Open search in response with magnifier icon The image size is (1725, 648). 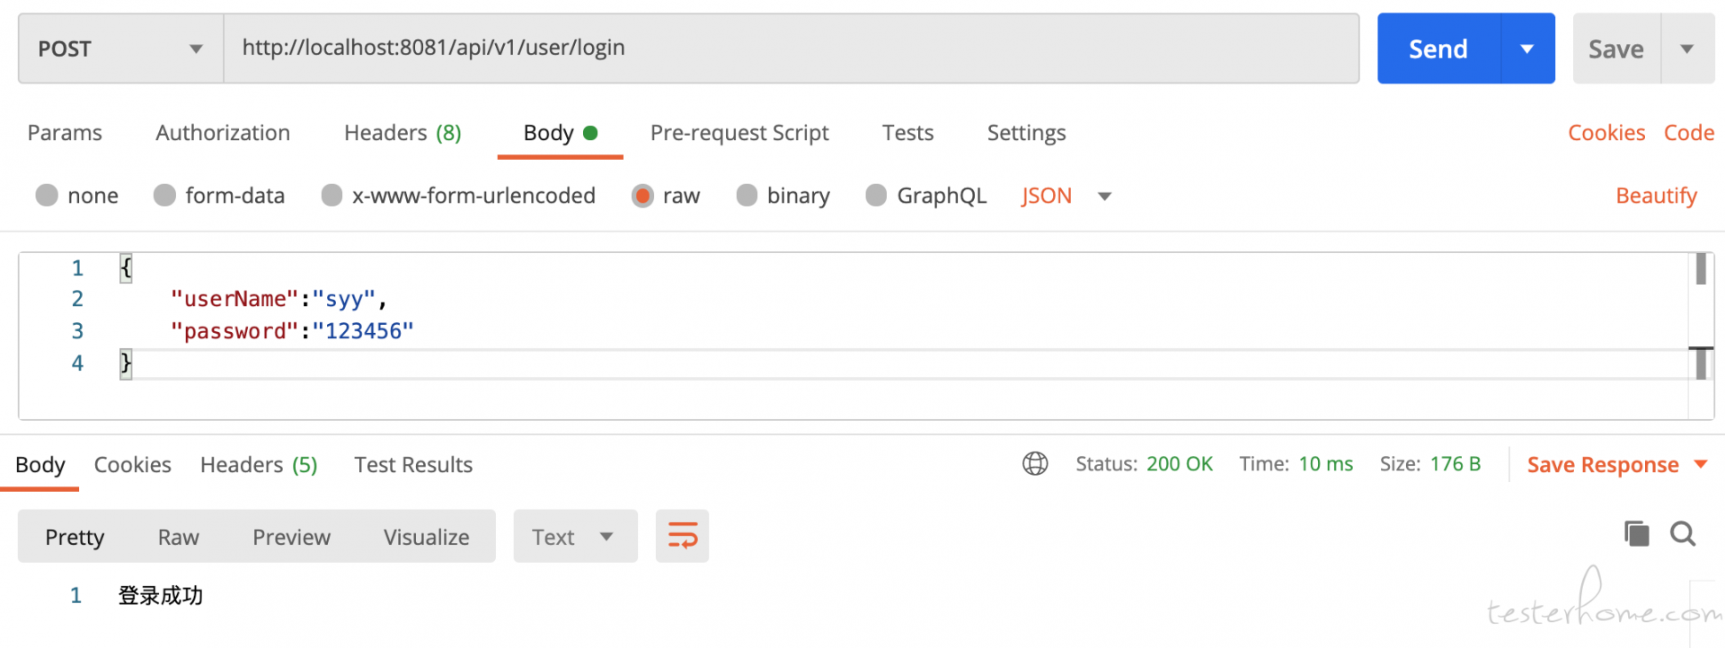[1683, 534]
